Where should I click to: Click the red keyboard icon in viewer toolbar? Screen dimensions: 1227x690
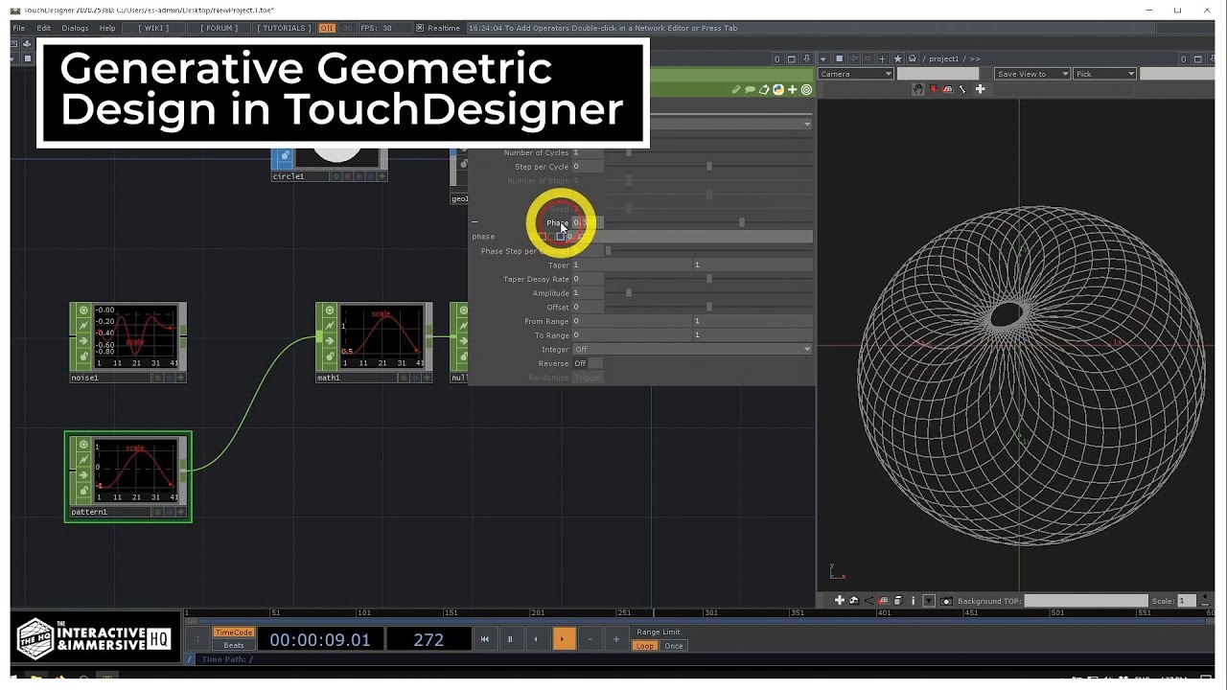coord(948,89)
